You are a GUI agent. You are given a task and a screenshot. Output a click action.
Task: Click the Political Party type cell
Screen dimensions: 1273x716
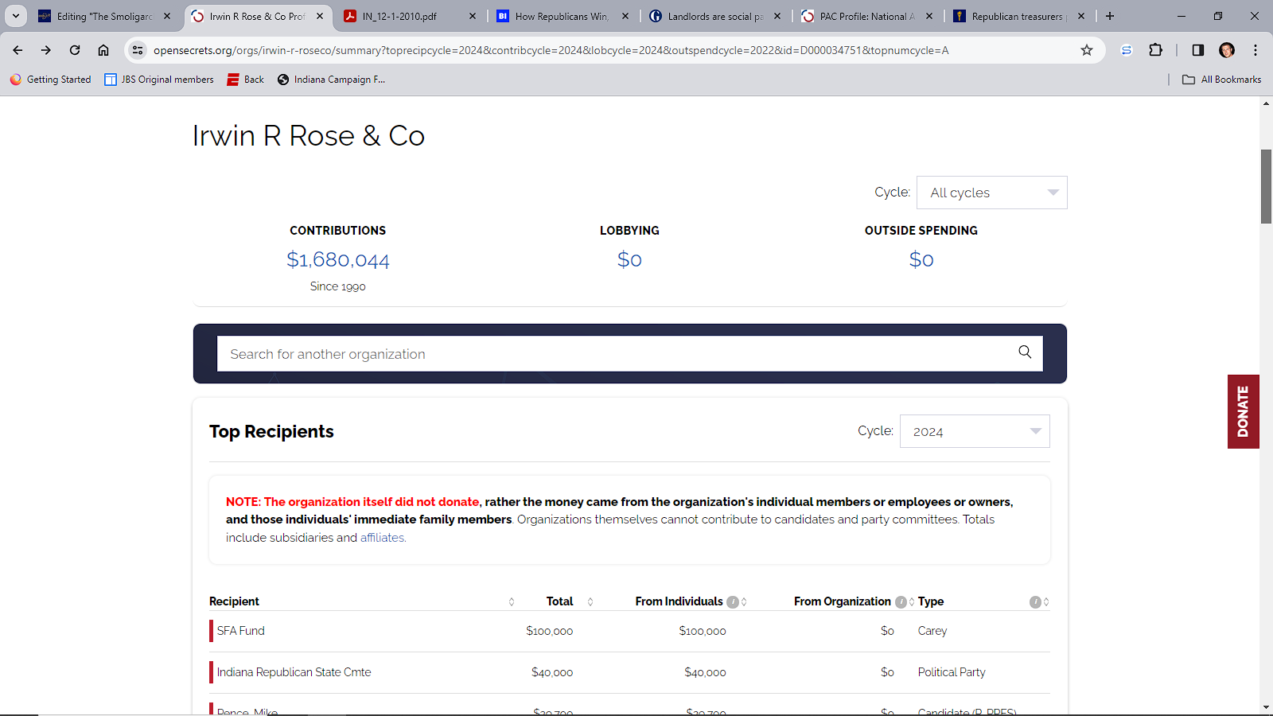pyautogui.click(x=952, y=672)
